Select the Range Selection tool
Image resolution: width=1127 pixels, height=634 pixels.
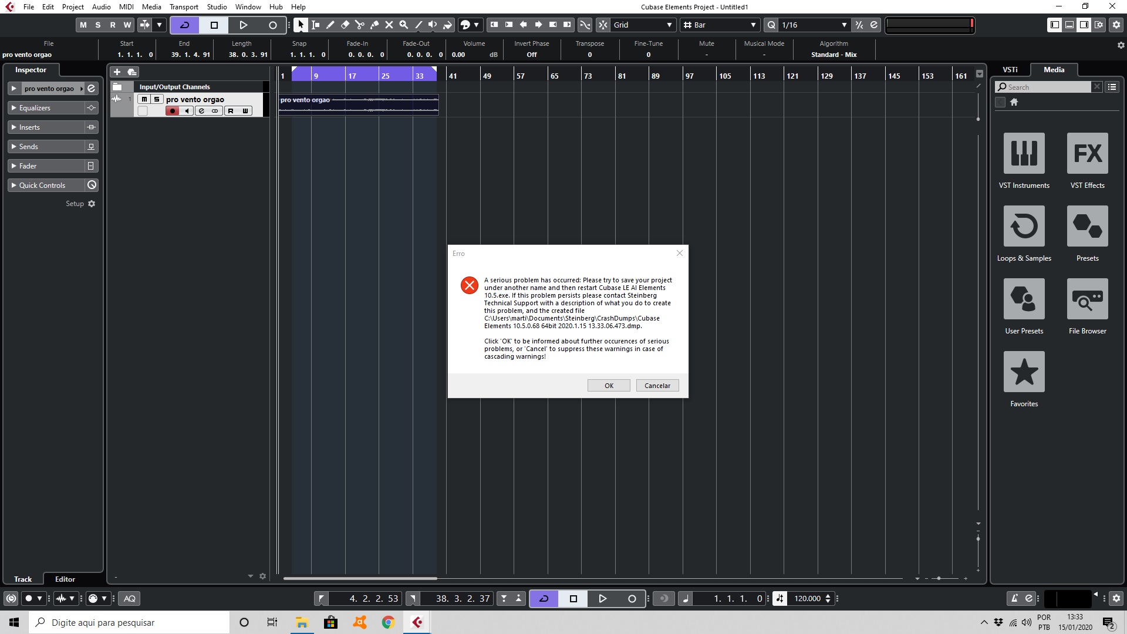[316, 25]
